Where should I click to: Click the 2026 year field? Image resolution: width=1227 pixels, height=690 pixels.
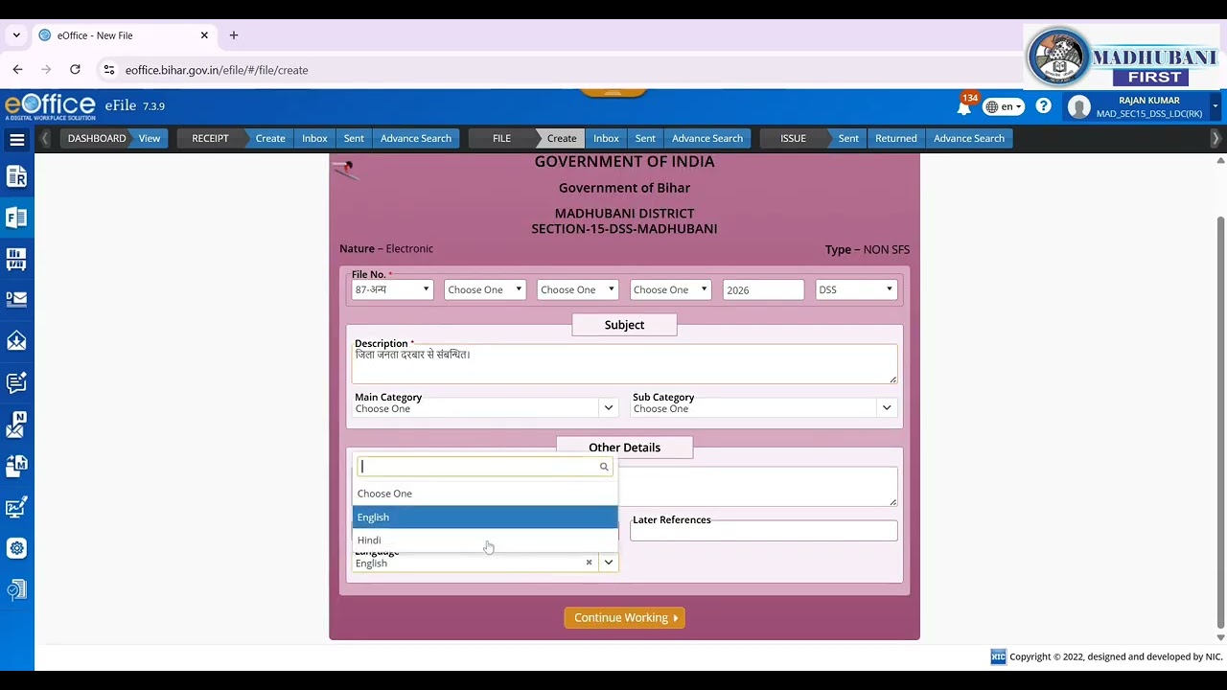(763, 289)
